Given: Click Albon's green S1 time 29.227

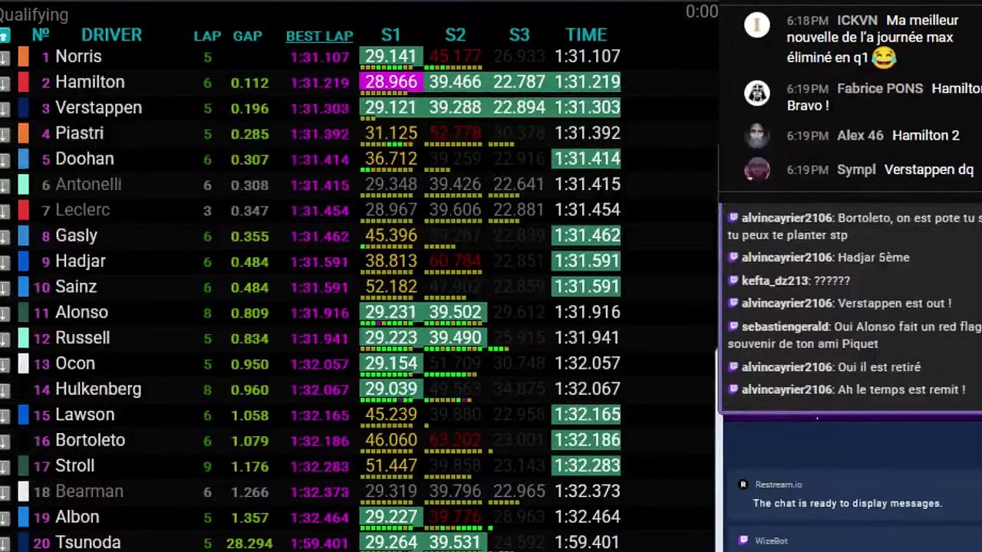Looking at the screenshot, I should click(x=390, y=517).
